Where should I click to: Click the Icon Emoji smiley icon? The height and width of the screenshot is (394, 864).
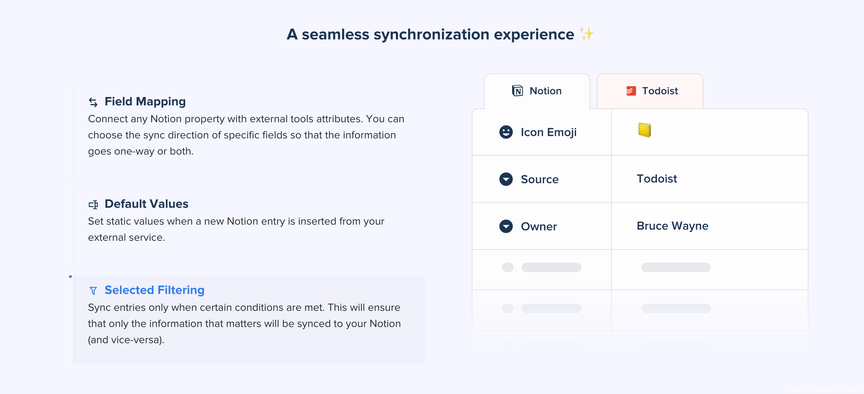(506, 132)
